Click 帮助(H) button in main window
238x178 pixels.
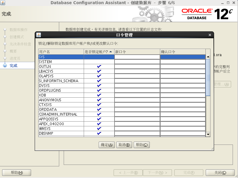16,173
